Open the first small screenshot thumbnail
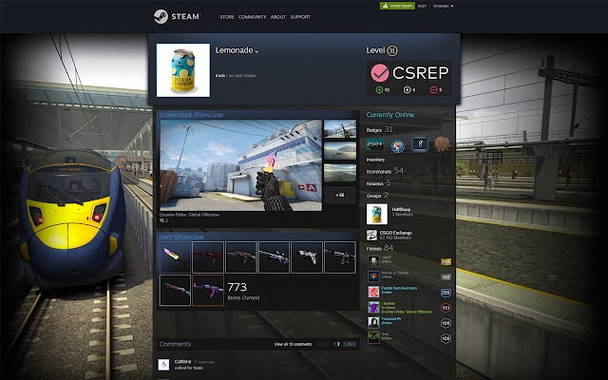 coord(340,129)
